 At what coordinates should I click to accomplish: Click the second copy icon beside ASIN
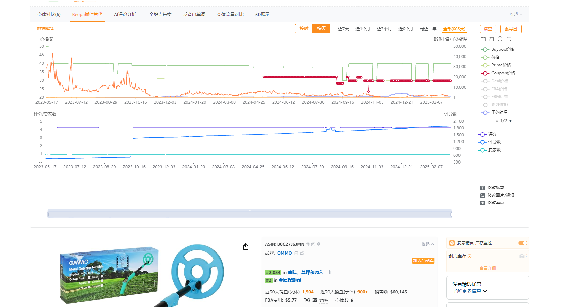pyautogui.click(x=313, y=244)
